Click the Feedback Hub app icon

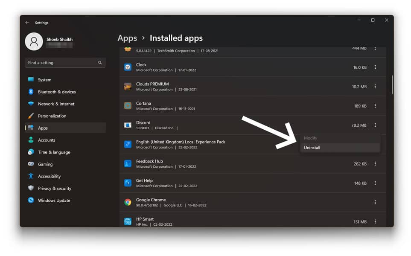128,163
